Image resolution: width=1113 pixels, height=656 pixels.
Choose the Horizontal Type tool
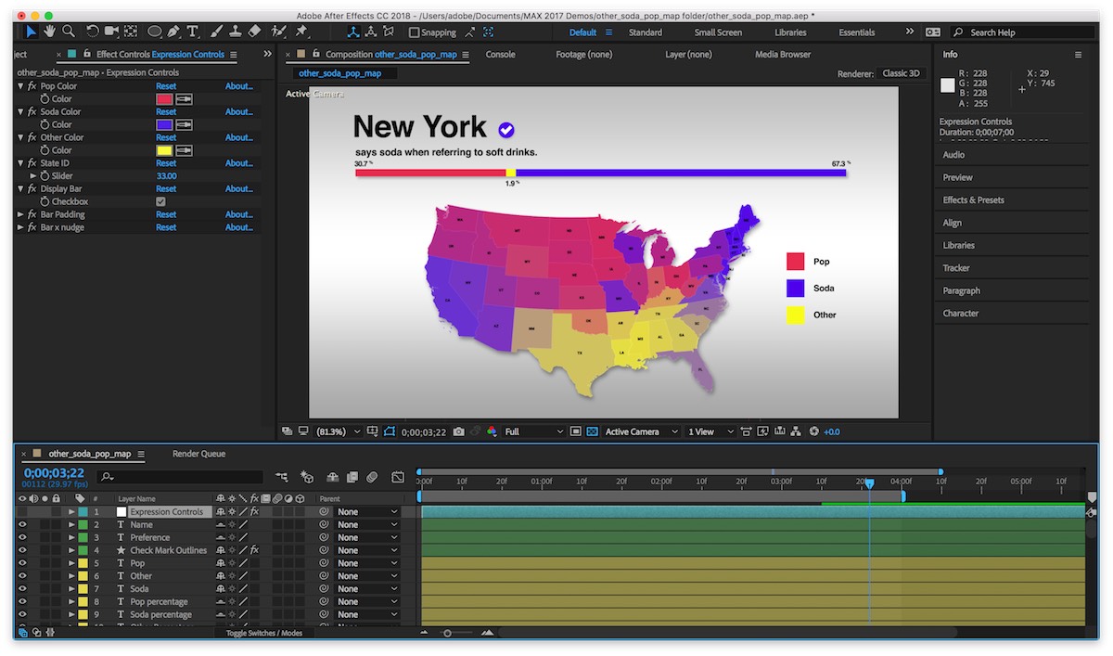click(x=193, y=32)
